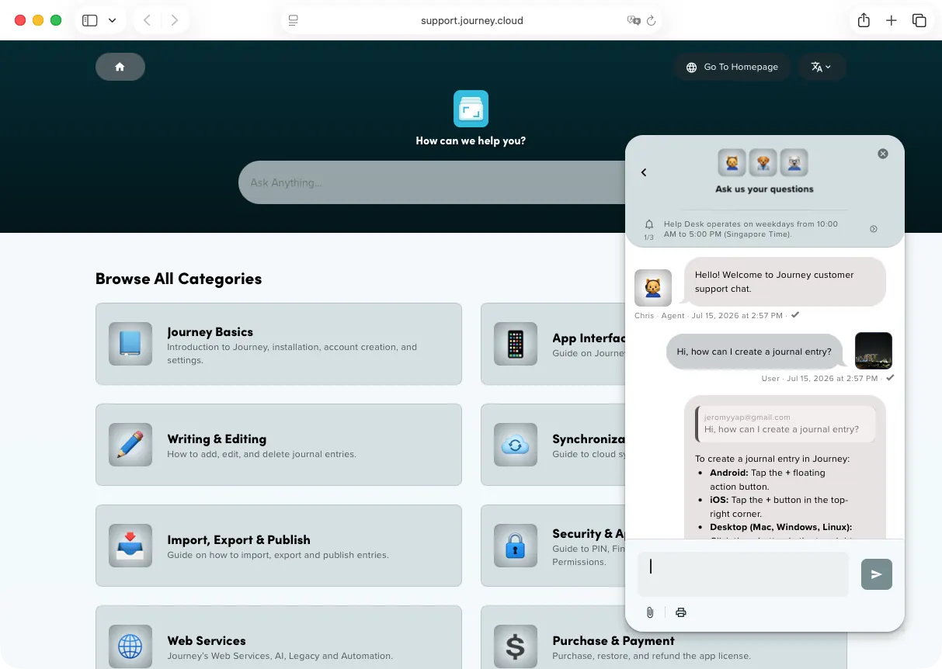Open the sidebar options dropdown arrow
Screen dimensions: 942x669
pos(113,21)
